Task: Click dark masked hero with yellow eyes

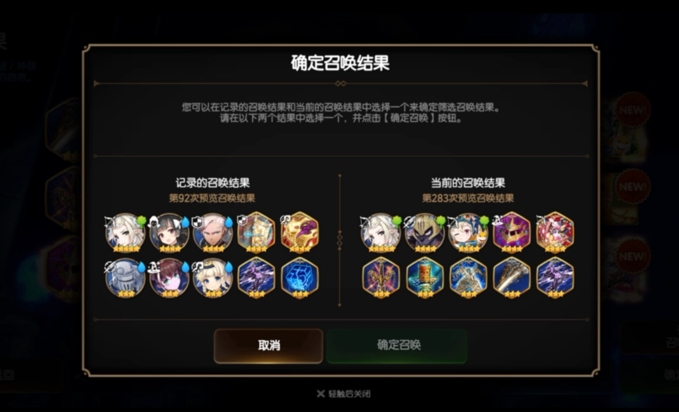Action: coord(425,232)
